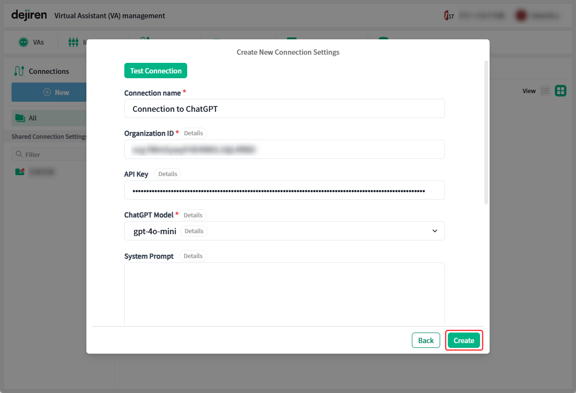Click the New connection button
This screenshot has width=576, height=393.
pyautogui.click(x=49, y=92)
